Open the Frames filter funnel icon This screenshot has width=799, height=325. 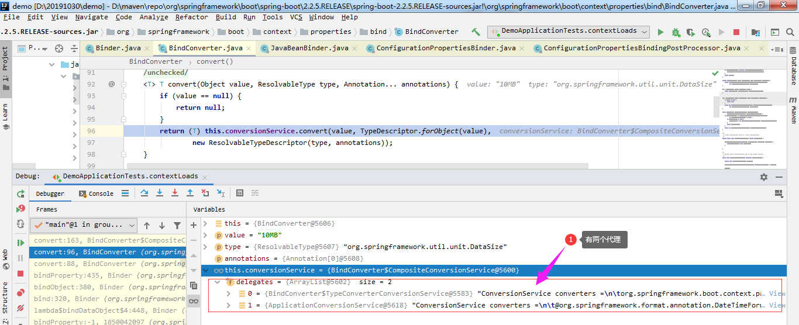(177, 225)
